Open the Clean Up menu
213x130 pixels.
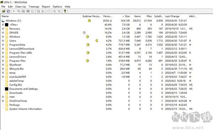pos(20,6)
